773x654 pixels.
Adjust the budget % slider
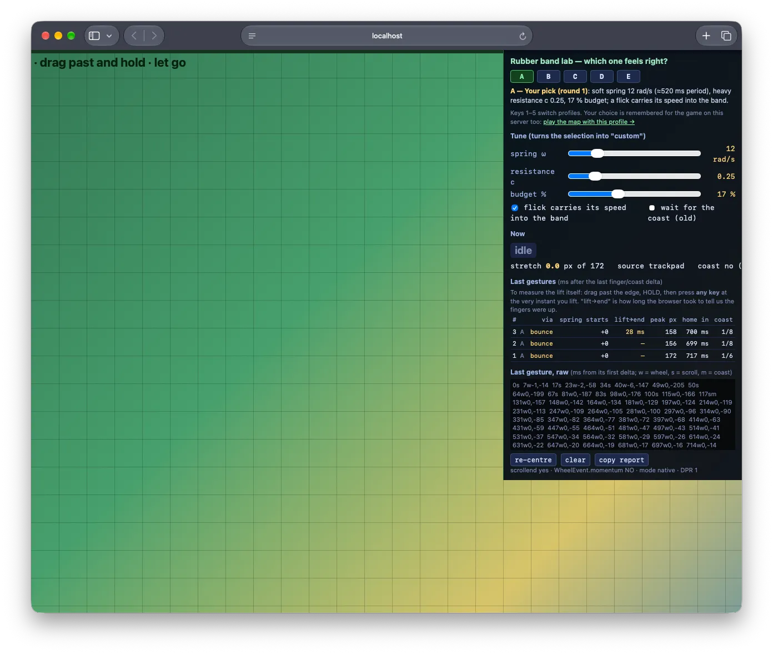coord(634,194)
